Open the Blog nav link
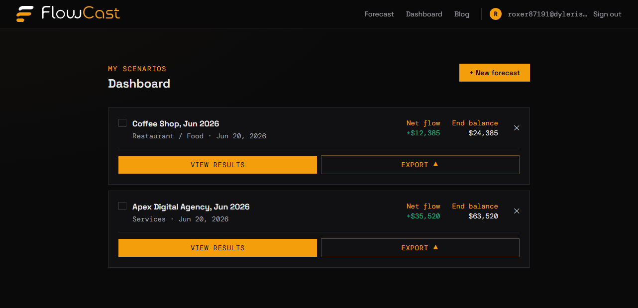The width and height of the screenshot is (638, 308). click(x=462, y=14)
